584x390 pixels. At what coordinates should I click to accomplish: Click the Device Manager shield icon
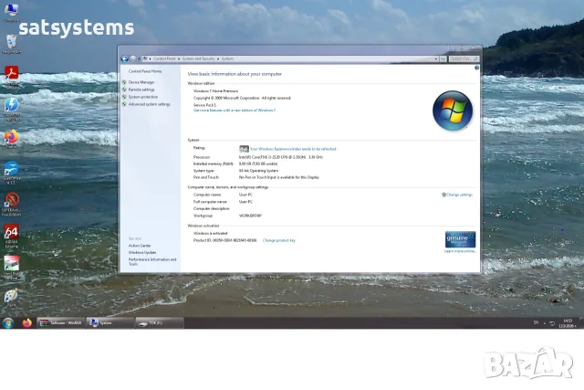[124, 82]
